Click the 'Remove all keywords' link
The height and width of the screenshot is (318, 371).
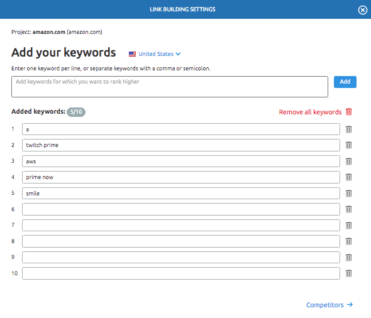310,112
